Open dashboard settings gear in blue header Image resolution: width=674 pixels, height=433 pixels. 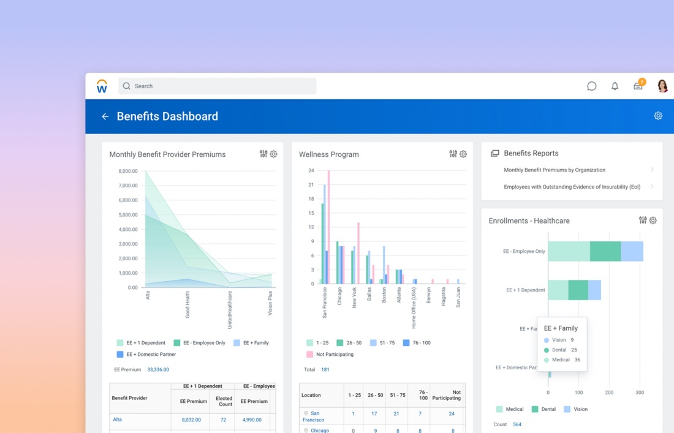[x=658, y=116]
